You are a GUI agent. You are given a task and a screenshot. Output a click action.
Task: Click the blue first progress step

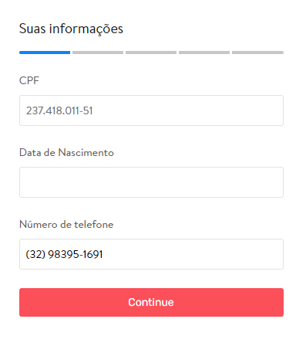coord(45,53)
